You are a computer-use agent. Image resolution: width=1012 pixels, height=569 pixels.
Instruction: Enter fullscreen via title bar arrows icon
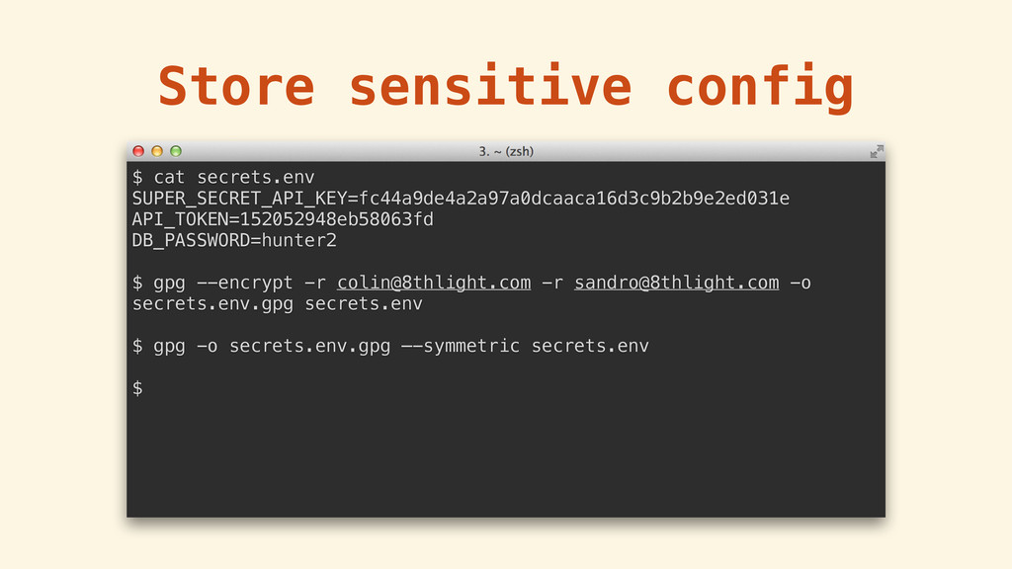(x=876, y=151)
